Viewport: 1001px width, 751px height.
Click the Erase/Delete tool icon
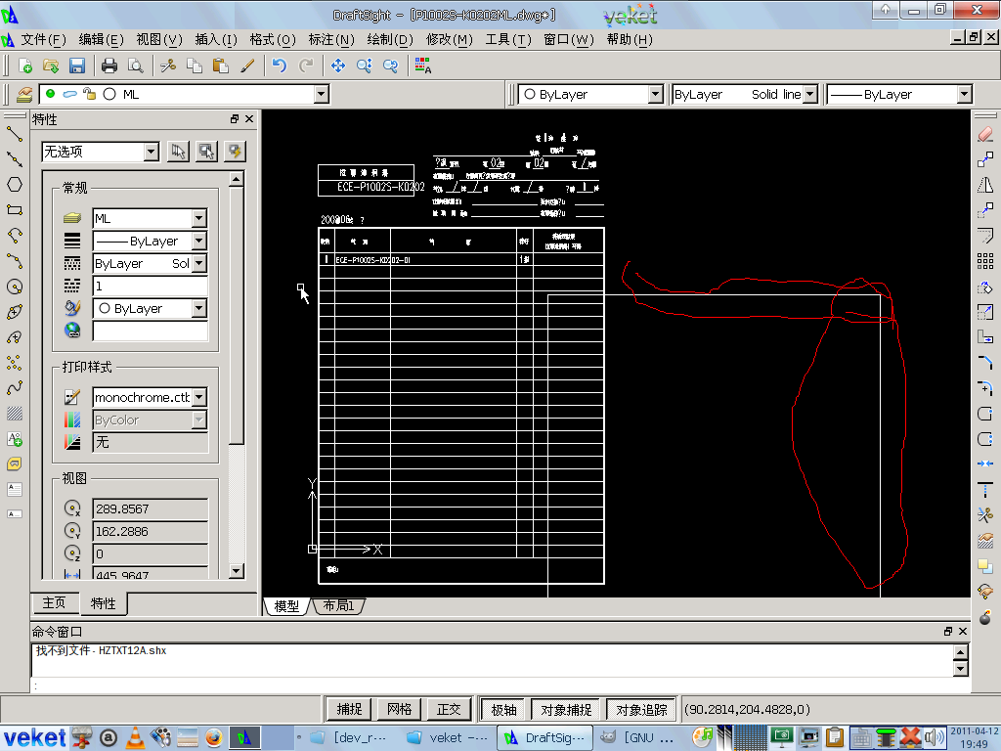coord(985,134)
